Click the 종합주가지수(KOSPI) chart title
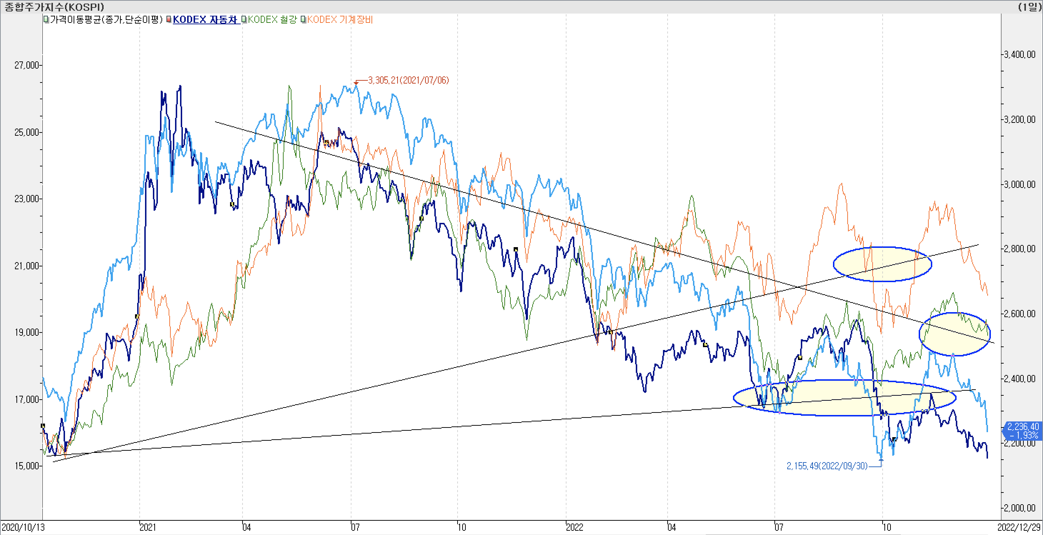Image resolution: width=1043 pixels, height=535 pixels. (x=54, y=7)
